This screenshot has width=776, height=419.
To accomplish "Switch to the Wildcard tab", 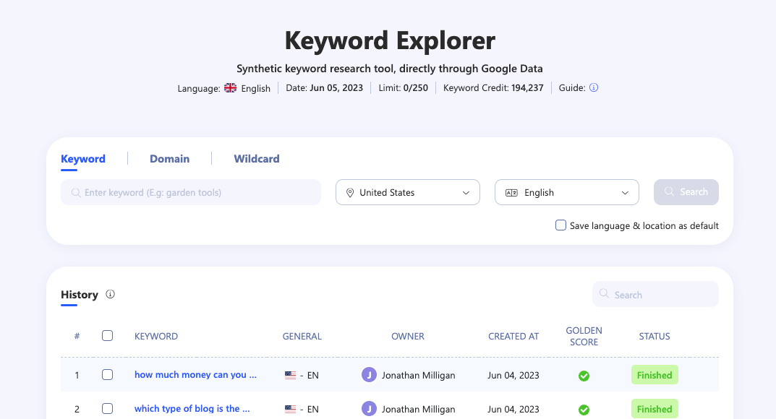I will (257, 158).
